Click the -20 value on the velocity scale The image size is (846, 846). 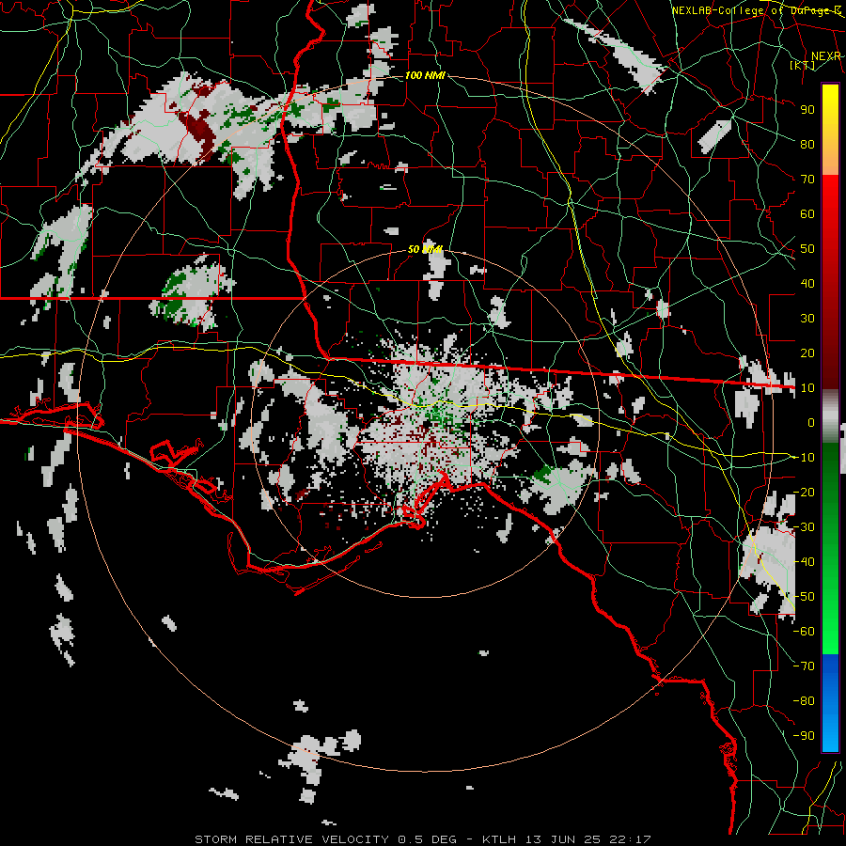(x=804, y=492)
